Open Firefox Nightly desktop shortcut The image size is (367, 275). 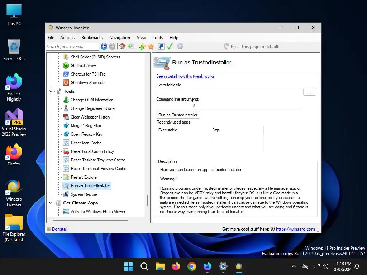(x=14, y=87)
